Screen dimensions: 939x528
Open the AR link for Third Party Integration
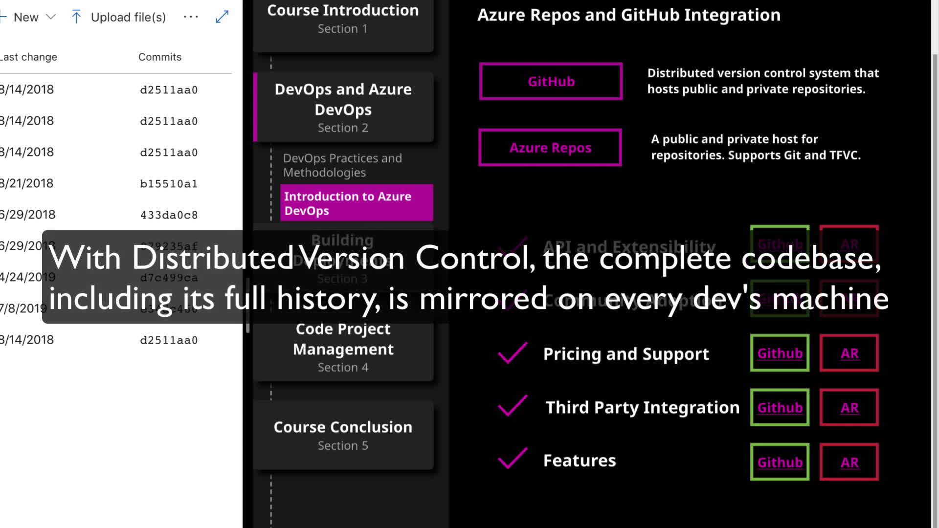click(x=849, y=408)
